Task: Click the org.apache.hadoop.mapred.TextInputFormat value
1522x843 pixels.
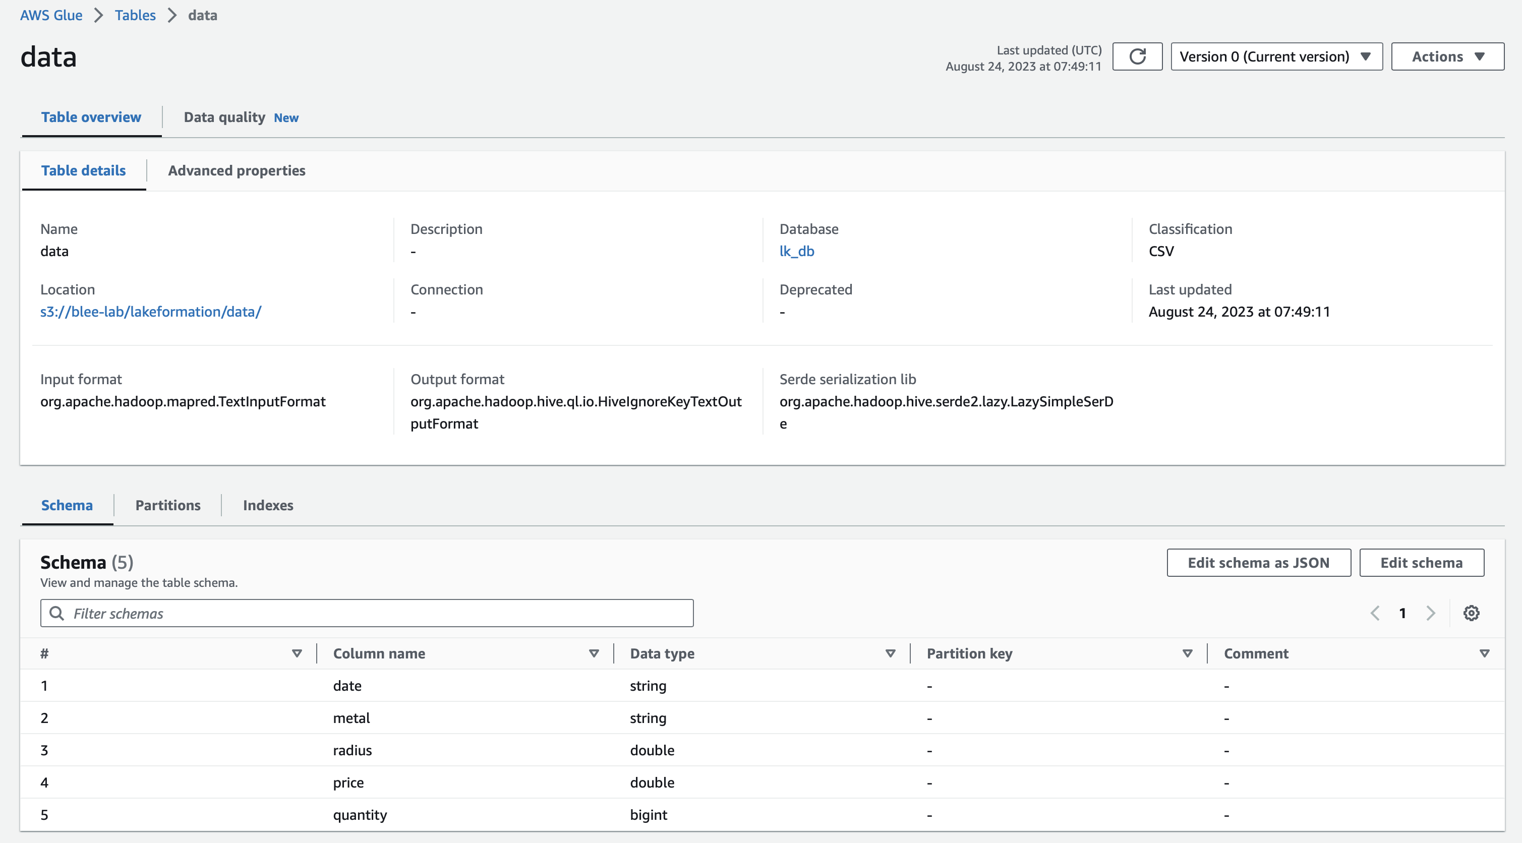Action: click(183, 402)
